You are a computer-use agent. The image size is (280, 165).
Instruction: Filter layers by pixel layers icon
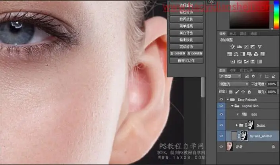pos(247,76)
